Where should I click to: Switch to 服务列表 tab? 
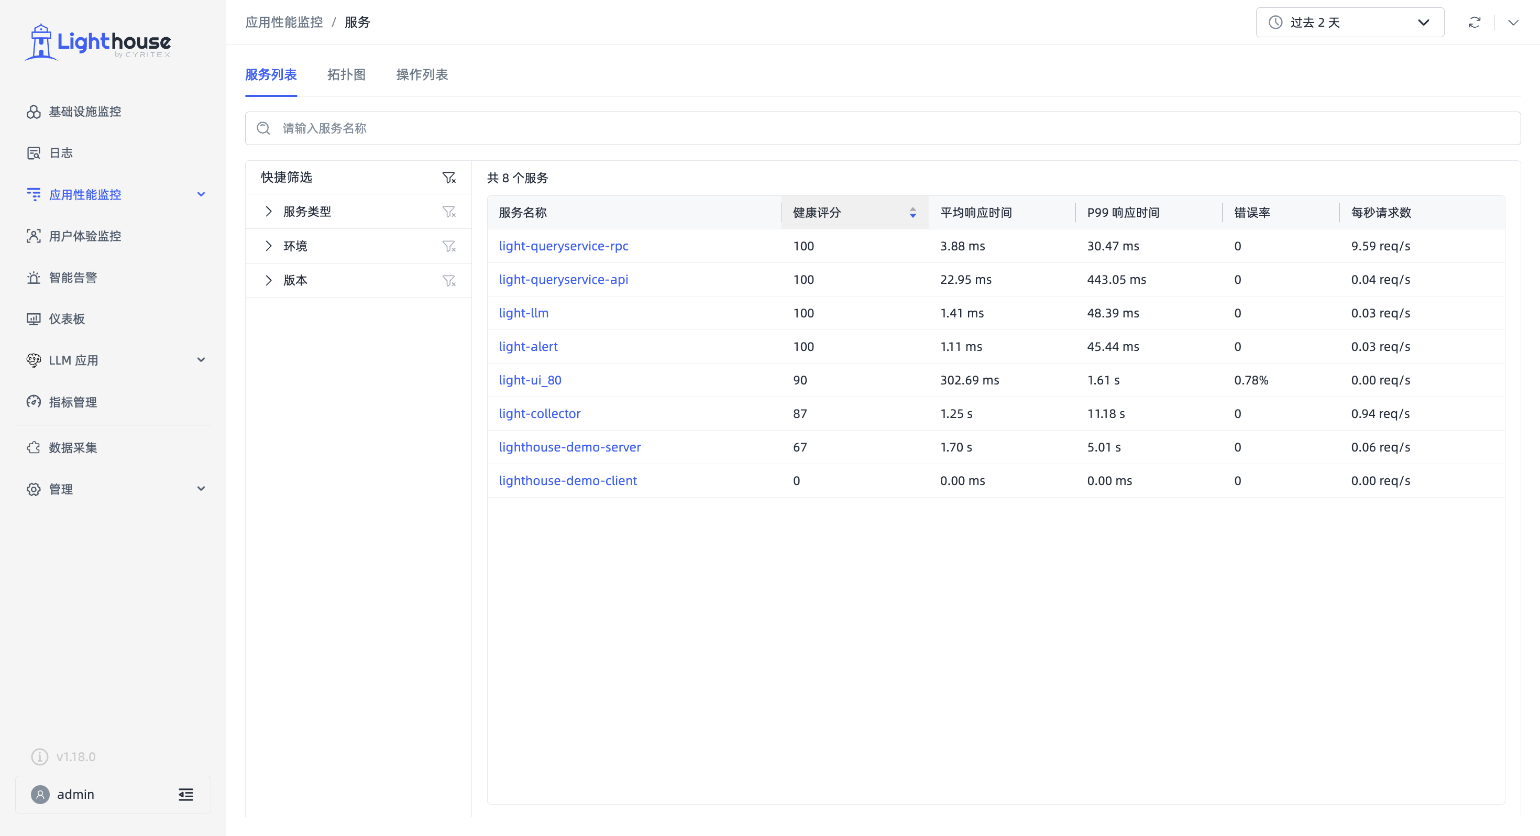(x=271, y=75)
